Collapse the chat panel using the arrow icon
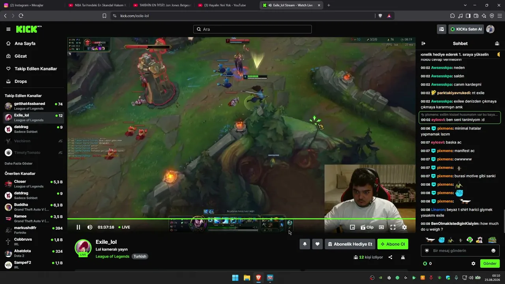The height and width of the screenshot is (284, 505). coord(423,43)
